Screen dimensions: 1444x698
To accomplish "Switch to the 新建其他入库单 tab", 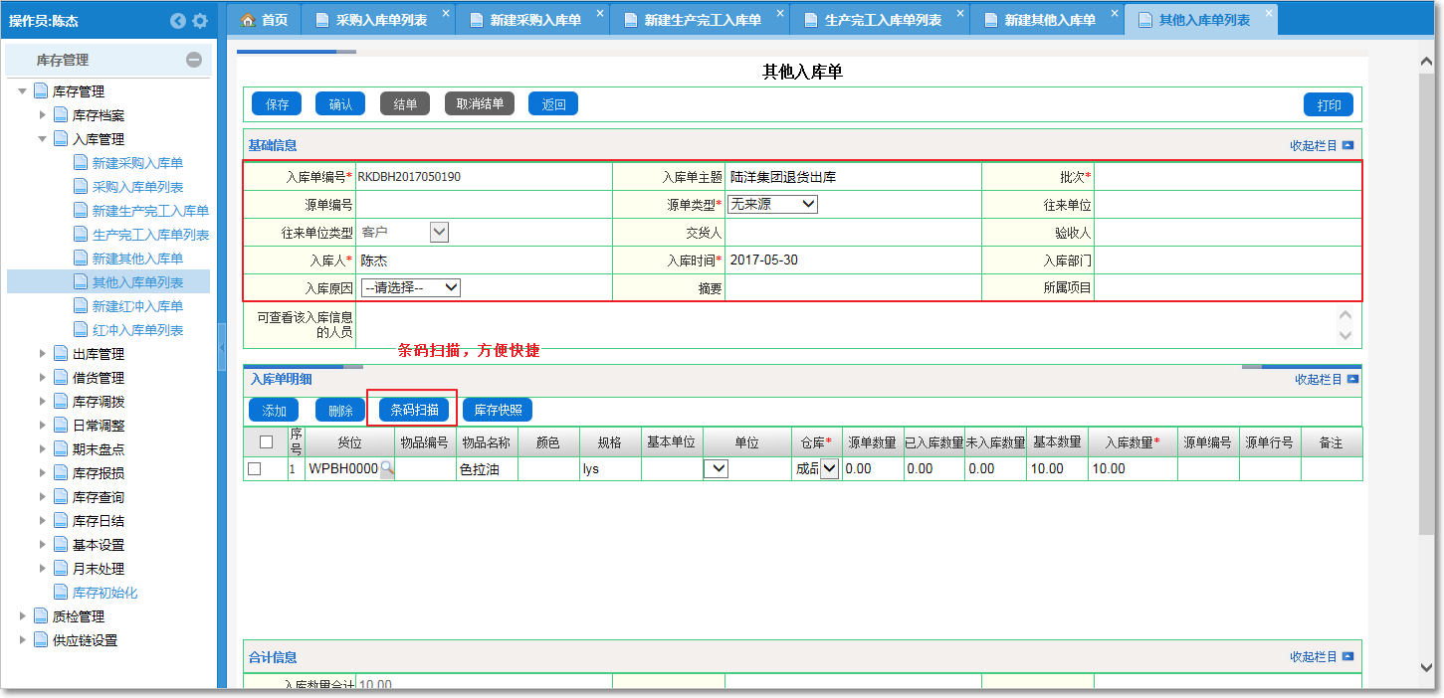I will click(1049, 20).
